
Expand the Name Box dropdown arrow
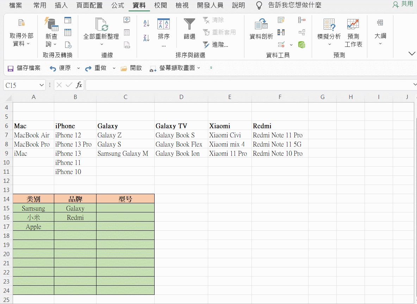pos(42,85)
